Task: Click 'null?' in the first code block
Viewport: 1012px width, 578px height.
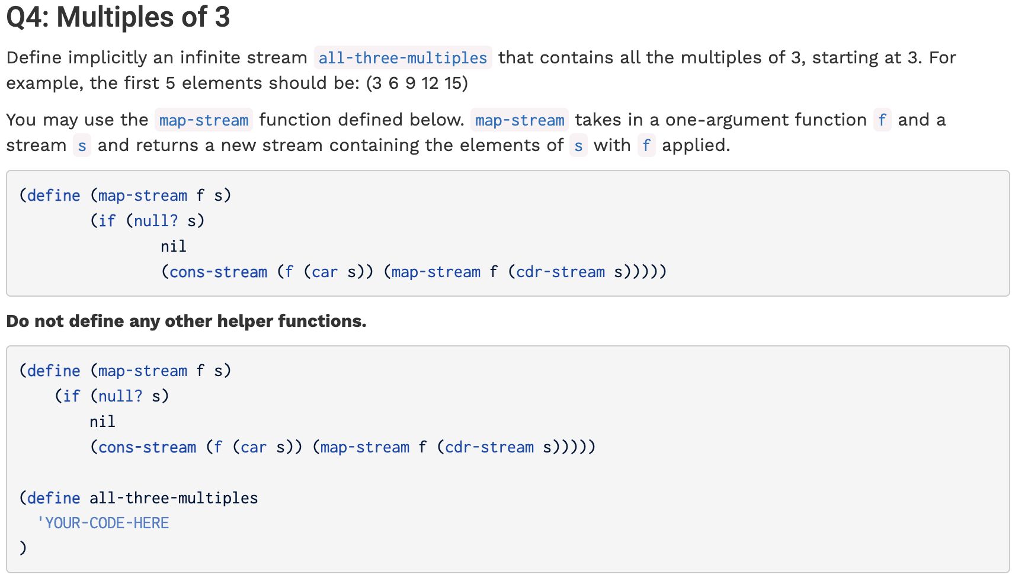Action: 155,221
